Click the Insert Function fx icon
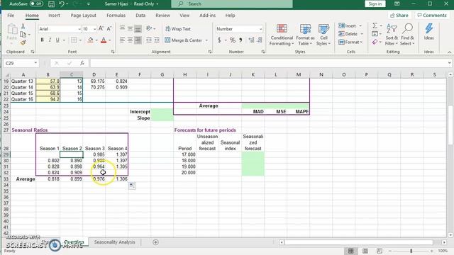The width and height of the screenshot is (454, 255). pyautogui.click(x=82, y=63)
